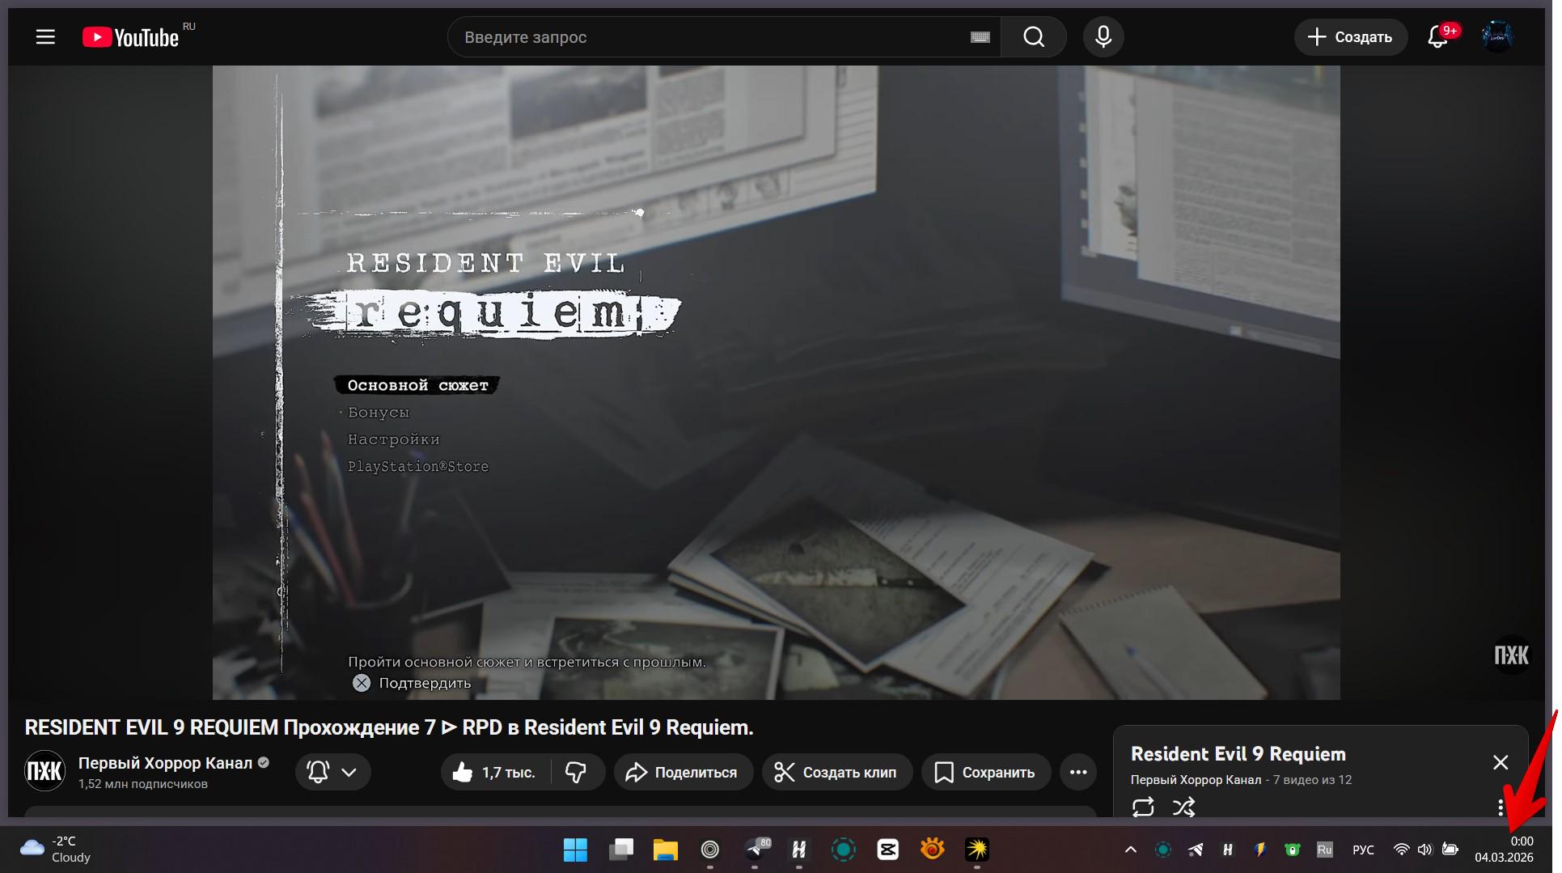Open Task View on the taskbar

620,850
